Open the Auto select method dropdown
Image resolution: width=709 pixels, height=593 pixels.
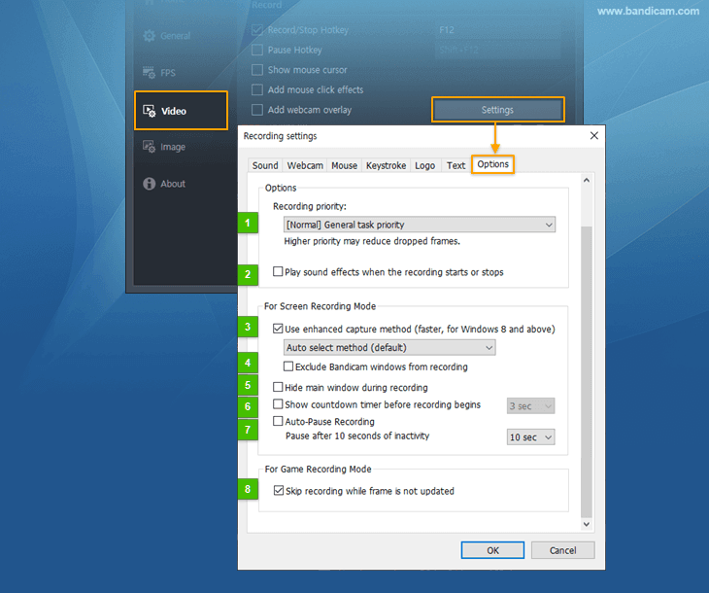click(x=389, y=348)
